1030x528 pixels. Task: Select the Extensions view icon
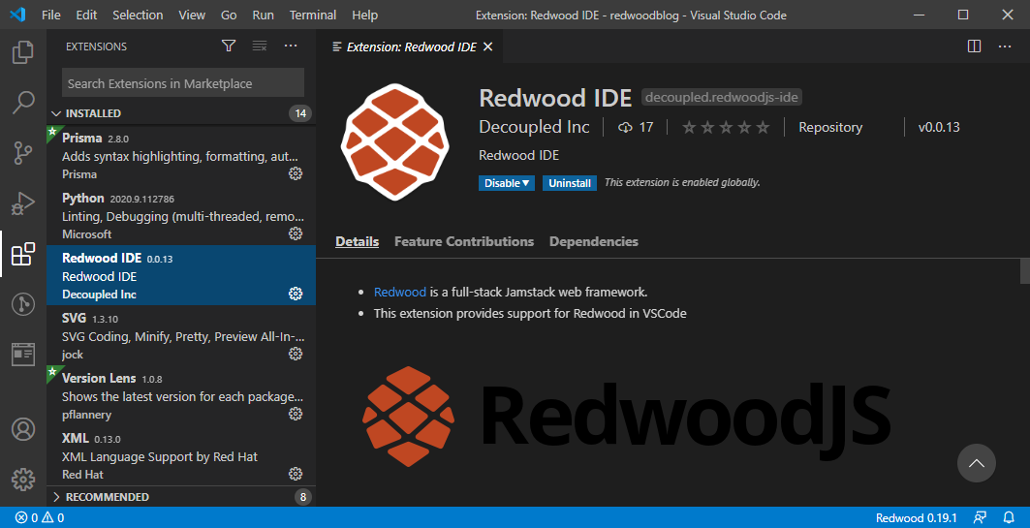coord(23,254)
